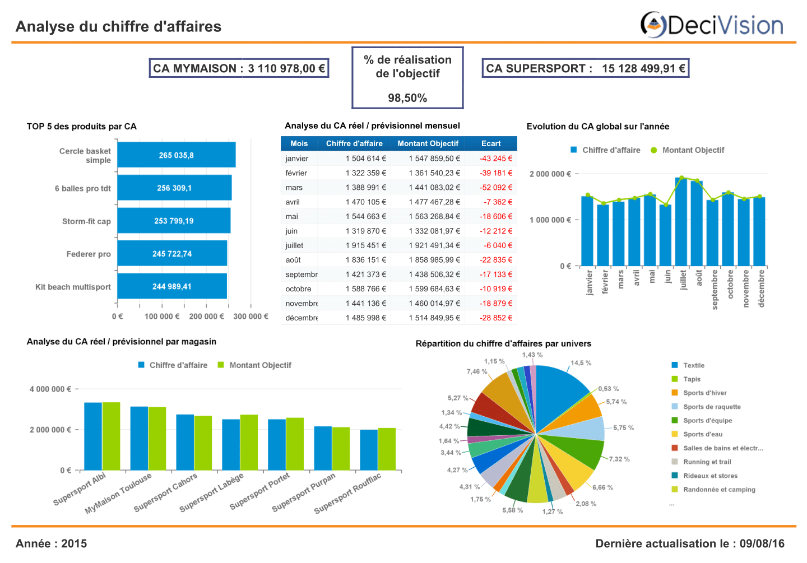Sort table by Mois column header
Screen dimensions: 807x563
299,143
